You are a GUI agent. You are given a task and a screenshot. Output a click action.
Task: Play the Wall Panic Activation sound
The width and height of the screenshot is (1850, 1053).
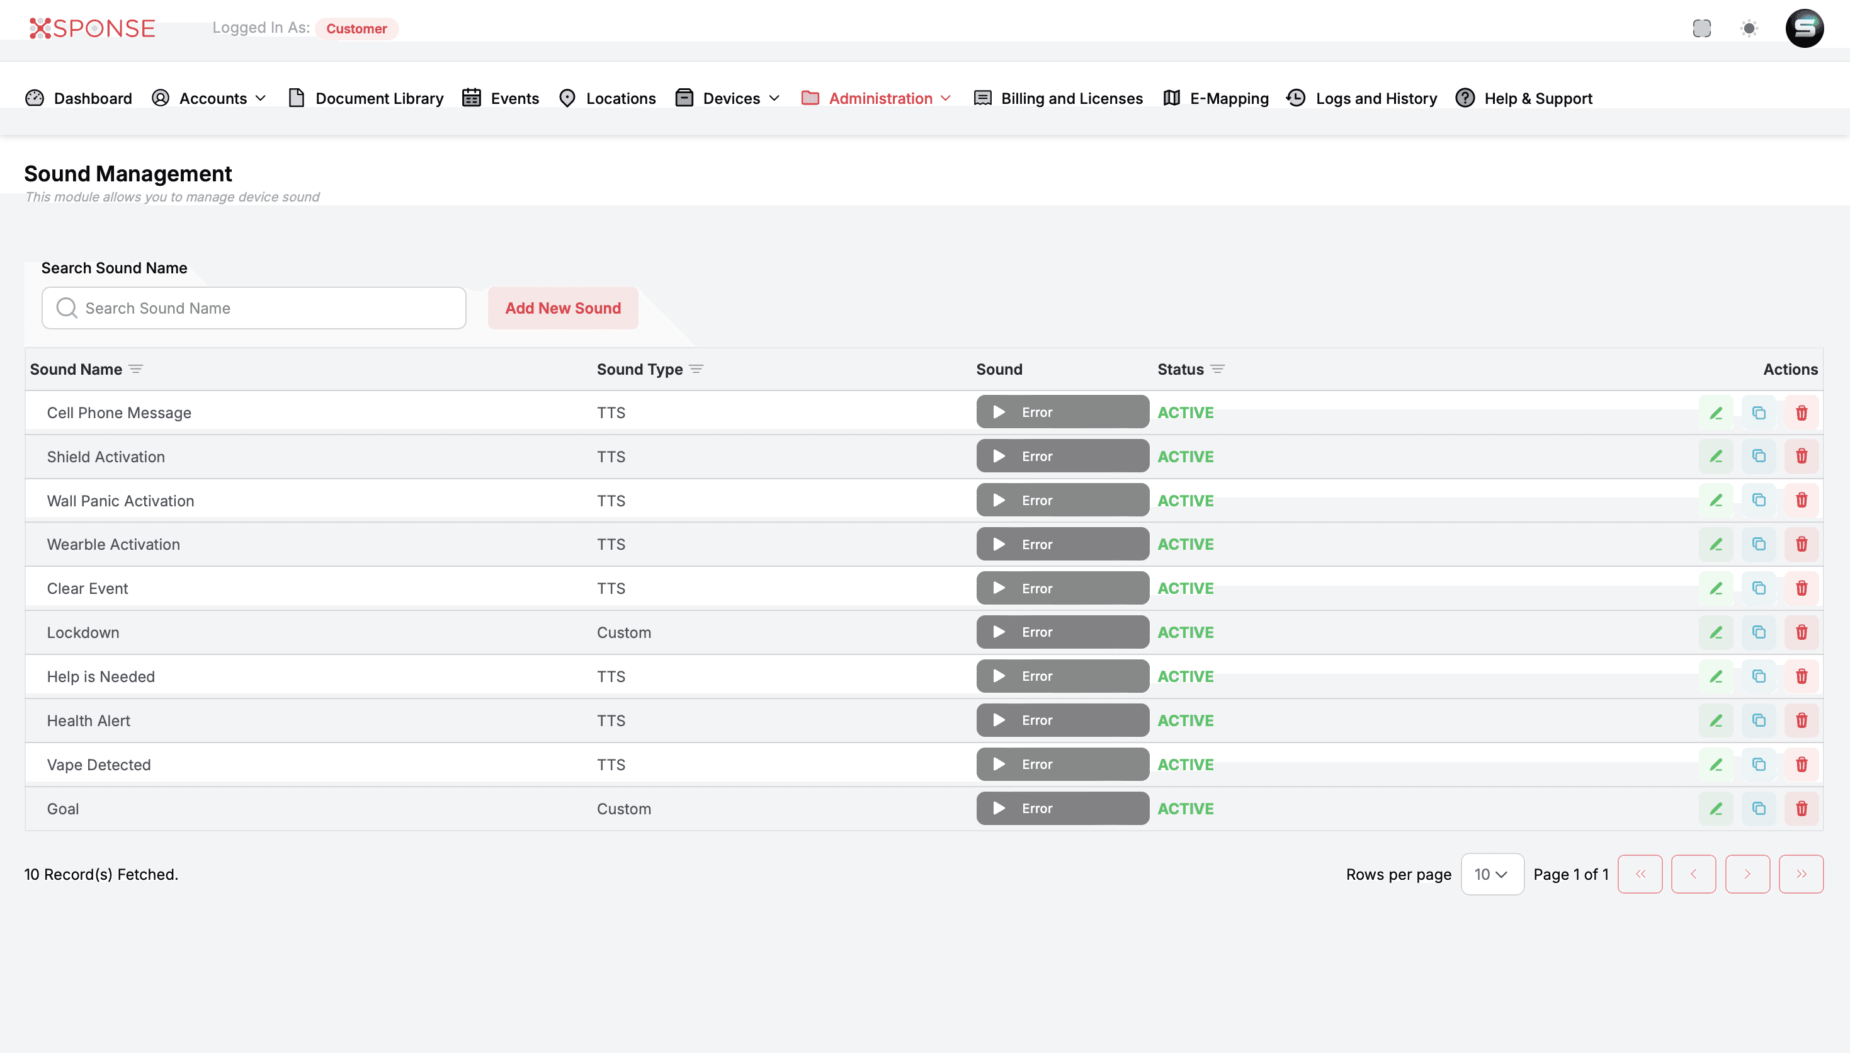[x=999, y=501]
